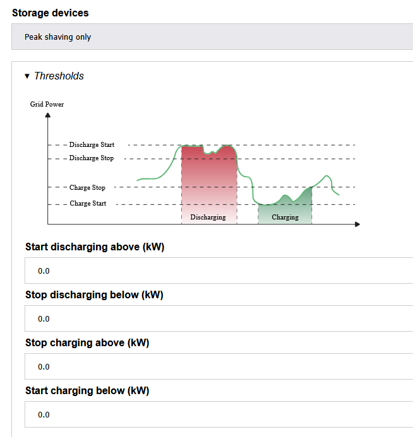Image resolution: width=413 pixels, height=437 pixels.
Task: Click the horizontal axis arrowhead of the chart
Action: pyautogui.click(x=357, y=224)
